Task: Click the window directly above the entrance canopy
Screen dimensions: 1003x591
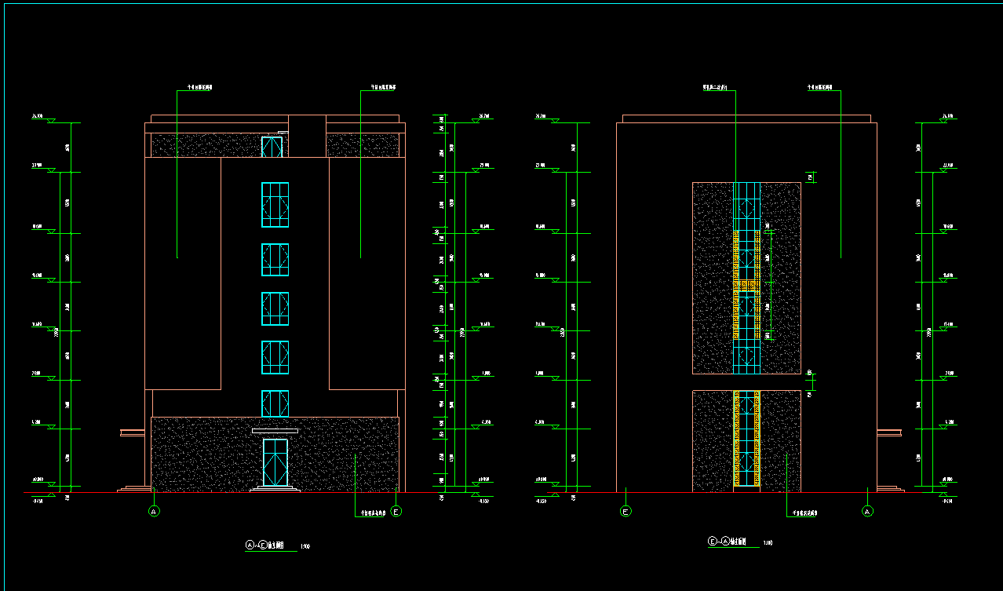Action: tap(275, 403)
